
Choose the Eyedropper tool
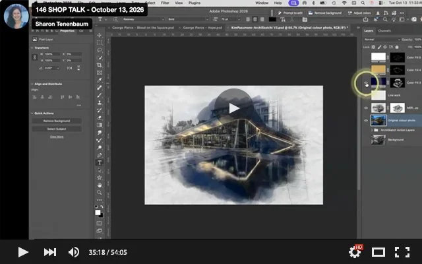[100, 80]
